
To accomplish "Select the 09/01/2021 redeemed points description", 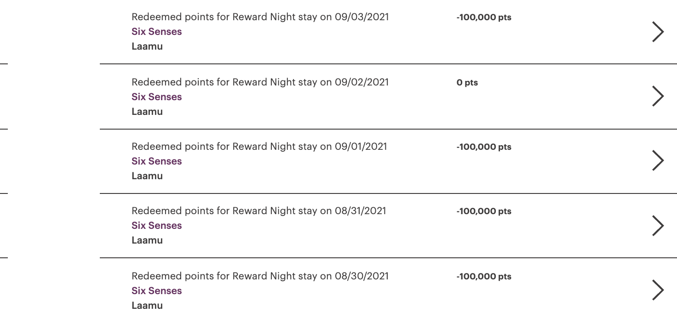I will [259, 147].
